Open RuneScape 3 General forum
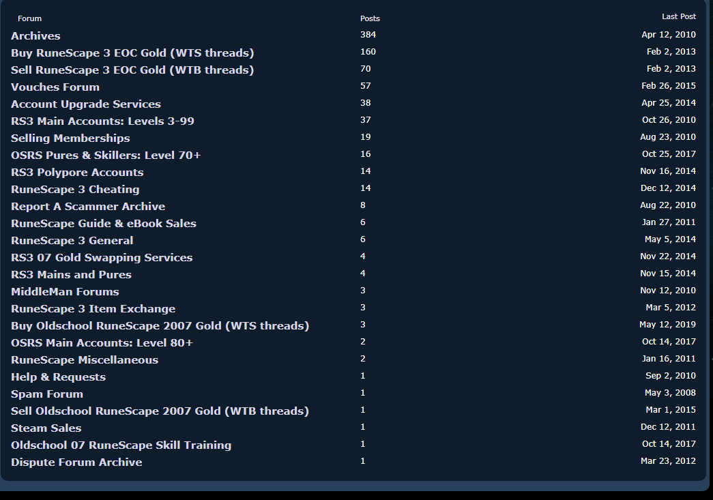 [72, 241]
